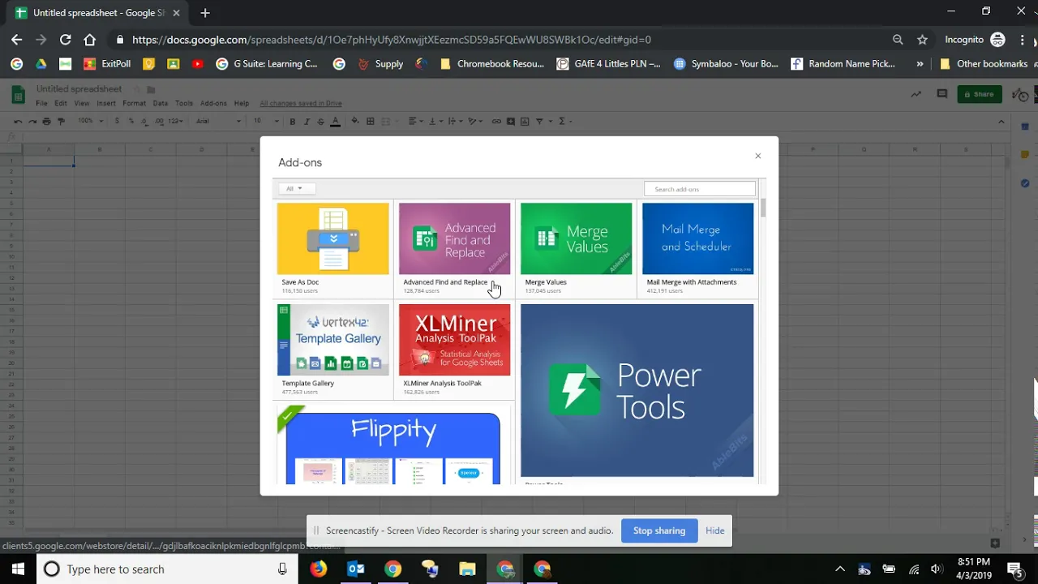Open the File menu in Sheets
Screen dimensions: 1038x584
click(41, 103)
